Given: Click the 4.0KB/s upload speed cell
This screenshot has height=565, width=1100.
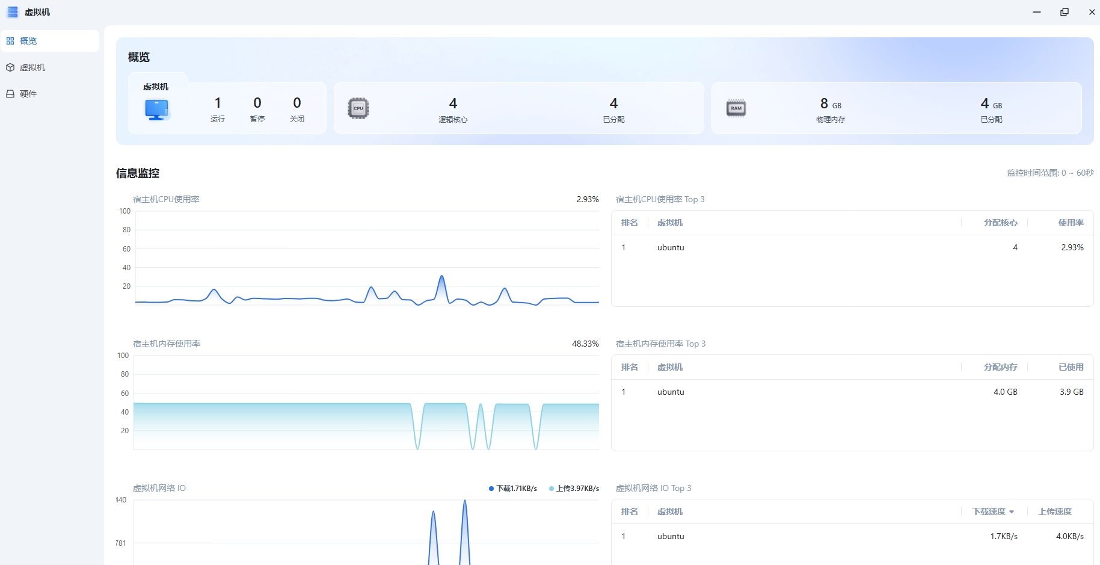Looking at the screenshot, I should (1070, 536).
